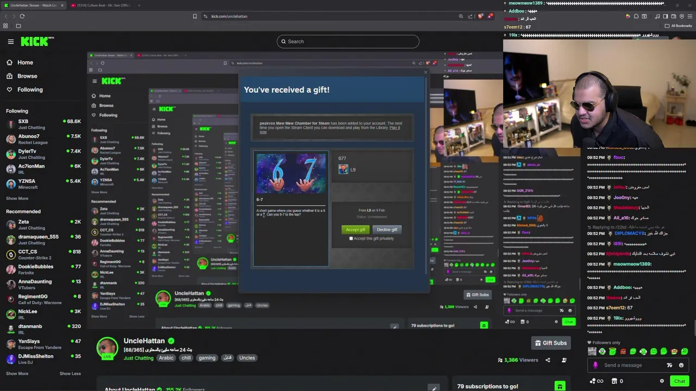The width and height of the screenshot is (696, 391).
Task: Open the emoji picker in chat input
Action: [681, 365]
